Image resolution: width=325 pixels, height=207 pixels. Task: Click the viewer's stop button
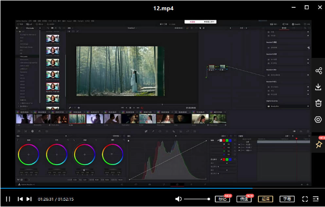[130, 108]
